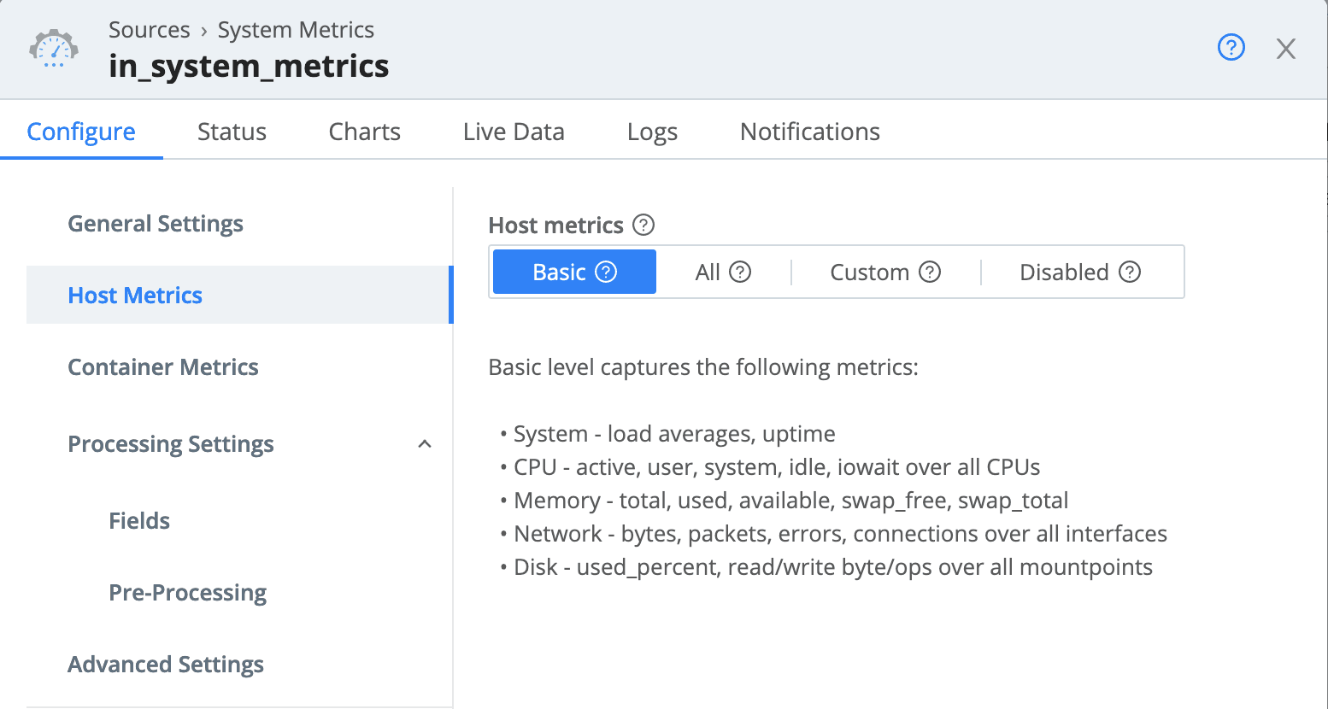Open Container Metrics in the sidebar

coord(162,367)
